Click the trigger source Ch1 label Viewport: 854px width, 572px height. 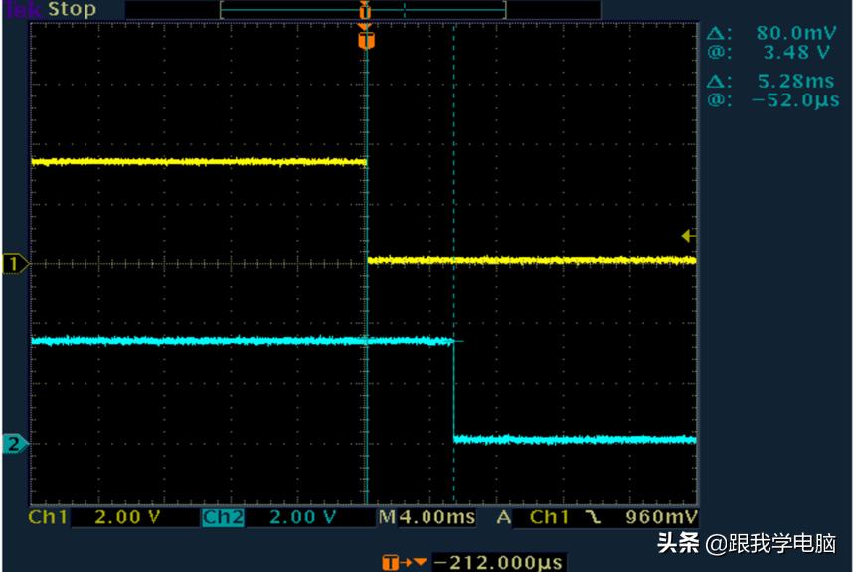coord(549,518)
